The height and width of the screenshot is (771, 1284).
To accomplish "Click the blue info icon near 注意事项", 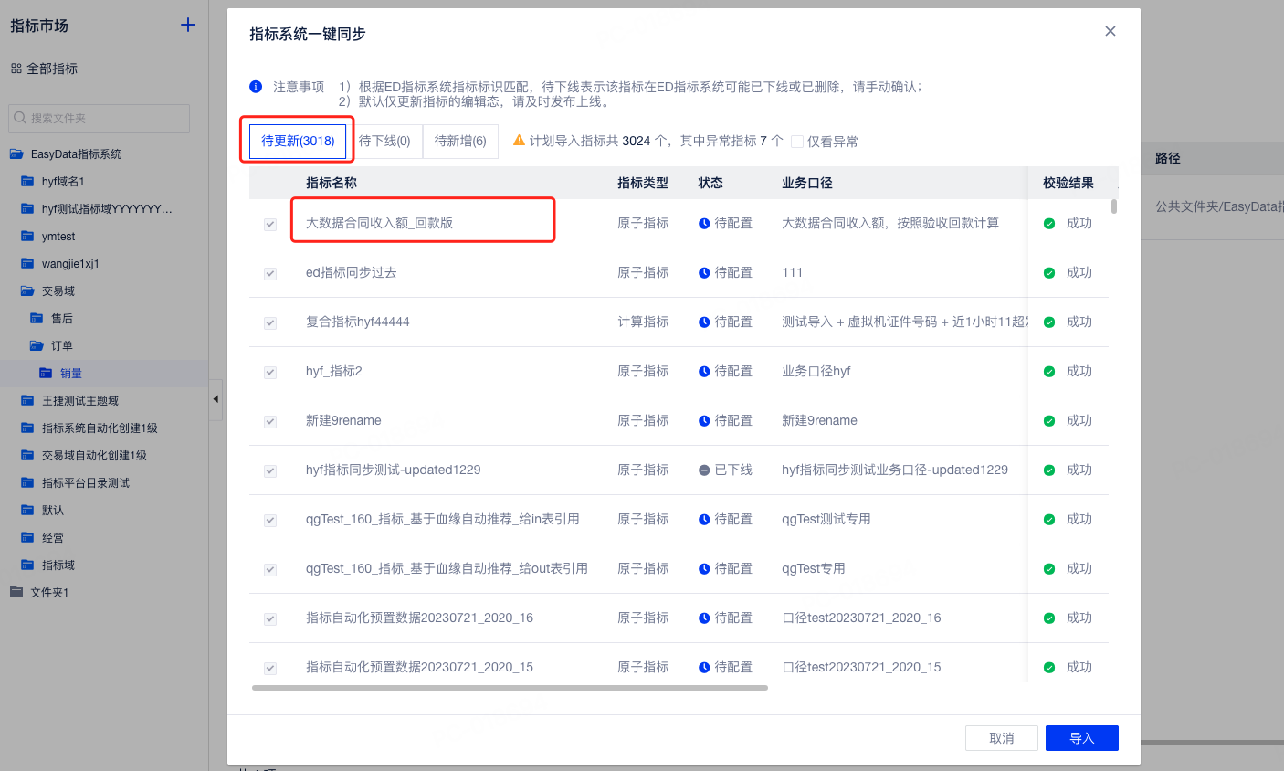I will click(256, 87).
